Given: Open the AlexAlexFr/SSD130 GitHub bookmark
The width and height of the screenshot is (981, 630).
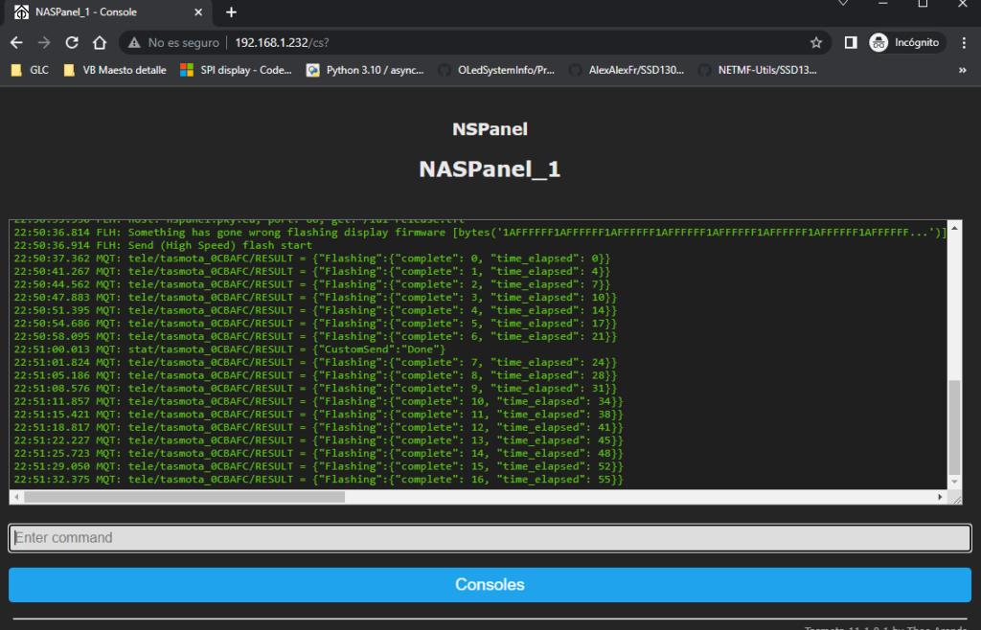Looking at the screenshot, I should click(627, 70).
